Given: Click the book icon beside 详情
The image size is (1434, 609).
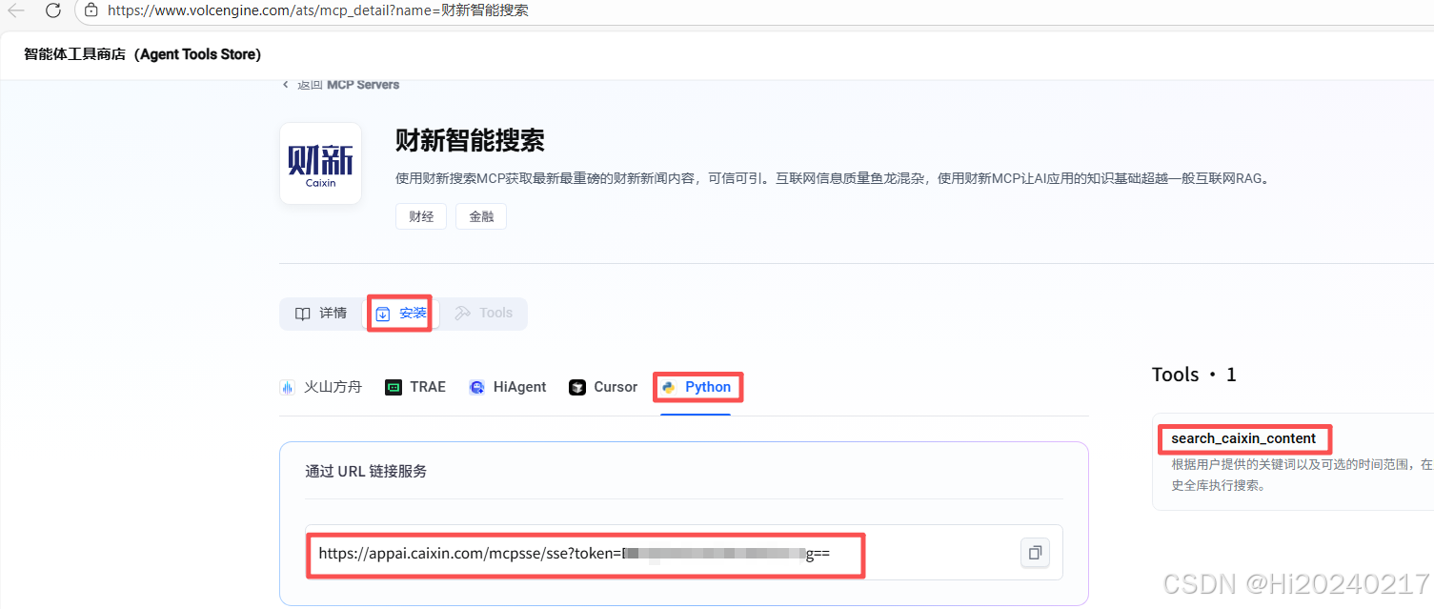Looking at the screenshot, I should [x=302, y=314].
